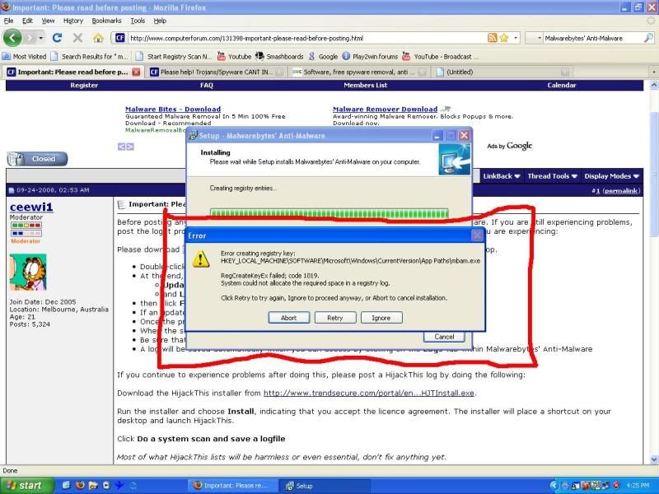Click the Stop loading X icon
The height and width of the screenshot is (494, 659).
coord(77,38)
